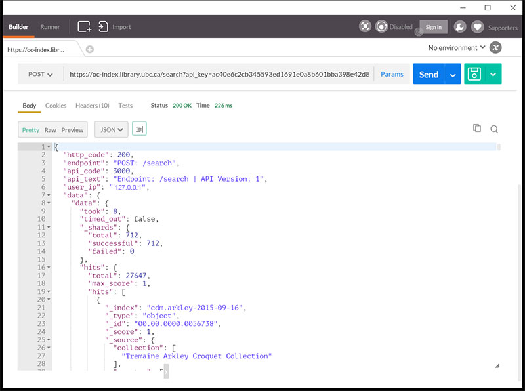Click the "timed_out" key on line 10
This screenshot has height=391, width=525.
pyautogui.click(x=102, y=219)
